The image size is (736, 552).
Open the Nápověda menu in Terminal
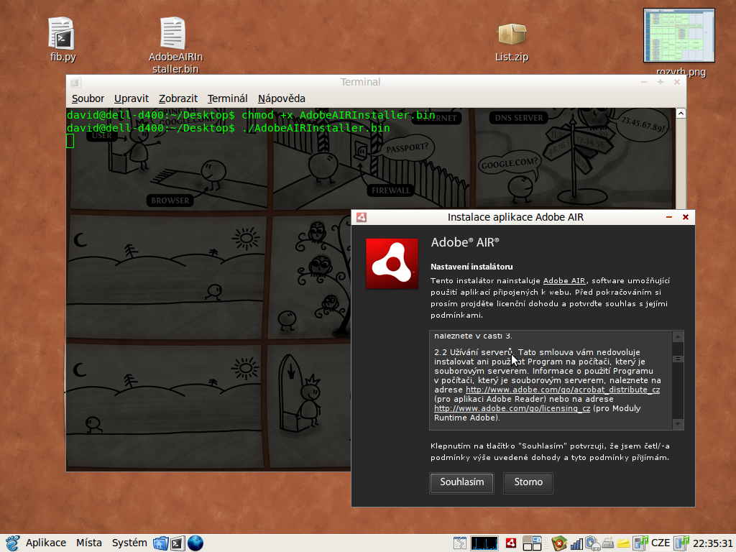[x=282, y=98]
